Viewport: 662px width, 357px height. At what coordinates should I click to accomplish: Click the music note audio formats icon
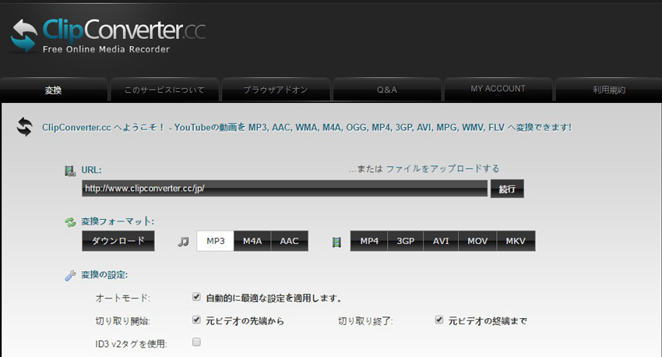[183, 242]
